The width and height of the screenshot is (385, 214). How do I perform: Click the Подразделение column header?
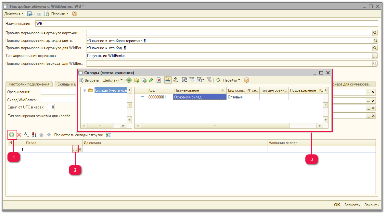tap(303, 90)
